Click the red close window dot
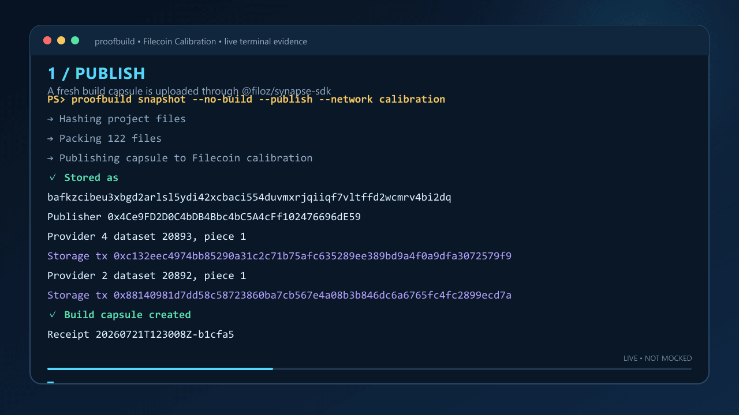 pos(47,40)
